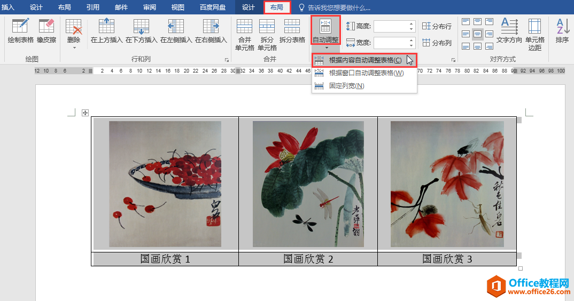
Task: Choose AutoFit to contents (根据内容自动调整表格)
Action: 364,60
